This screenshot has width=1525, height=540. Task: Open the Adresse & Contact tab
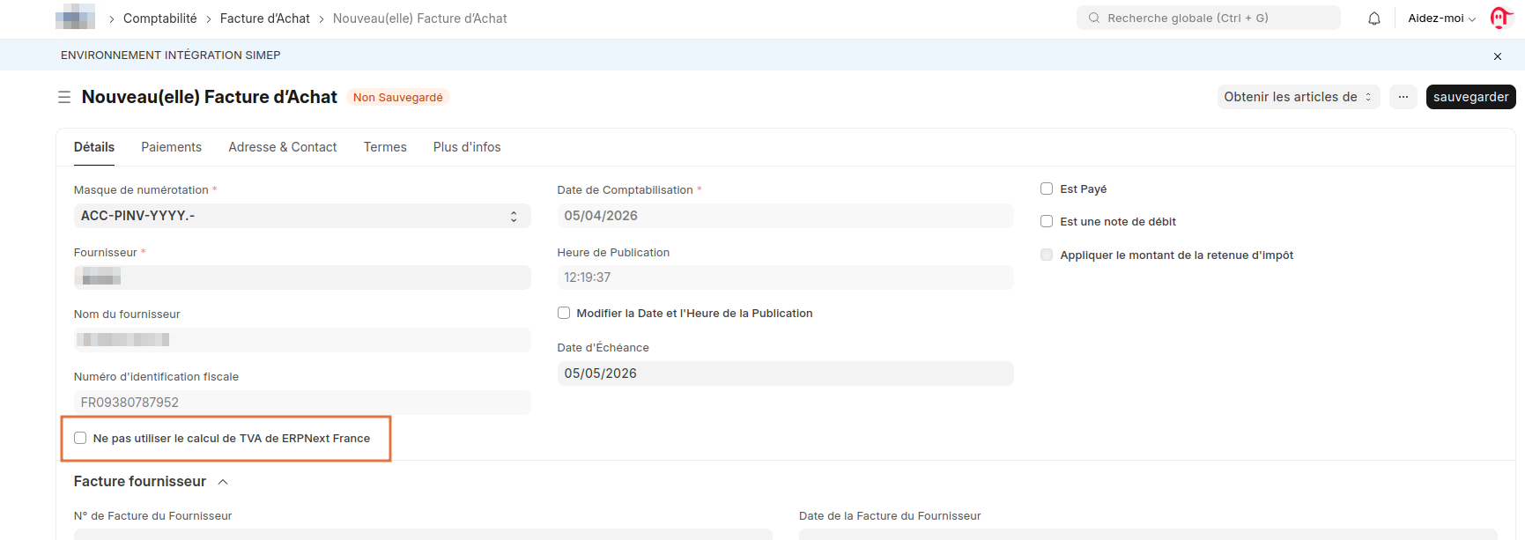282,147
